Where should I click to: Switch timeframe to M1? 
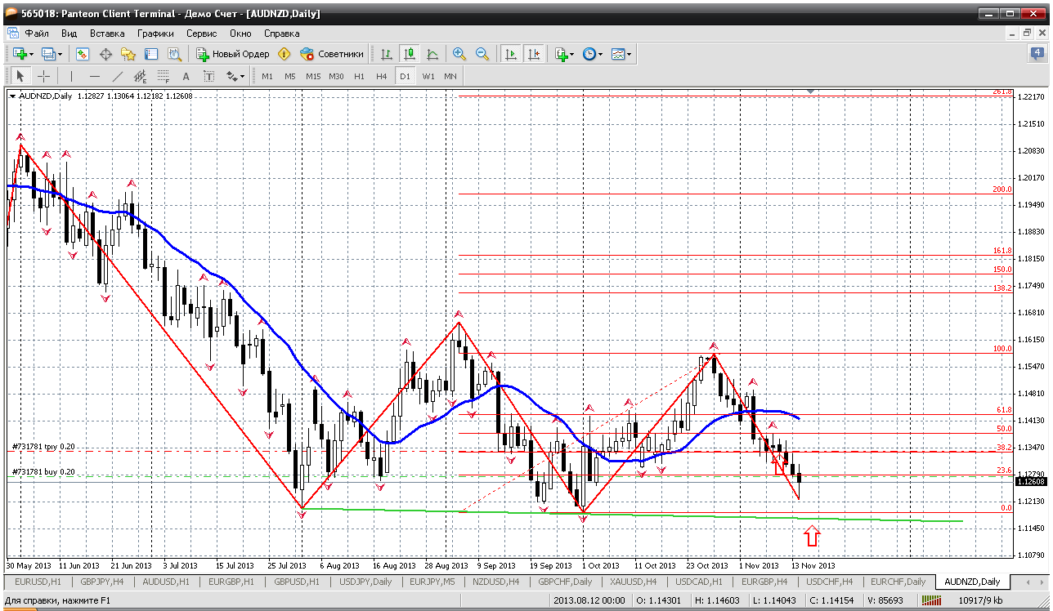pyautogui.click(x=267, y=76)
